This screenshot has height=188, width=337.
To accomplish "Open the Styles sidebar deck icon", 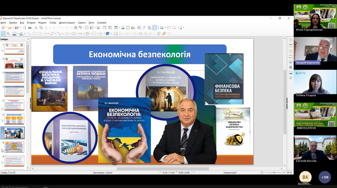I will pyautogui.click(x=291, y=67).
